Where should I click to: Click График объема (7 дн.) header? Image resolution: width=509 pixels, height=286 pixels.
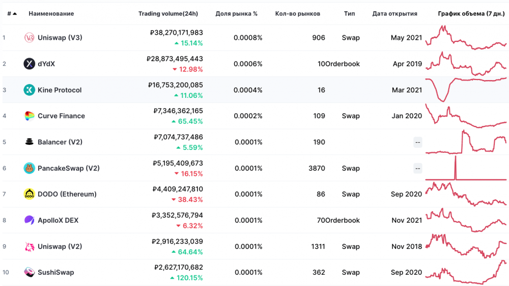pos(471,14)
